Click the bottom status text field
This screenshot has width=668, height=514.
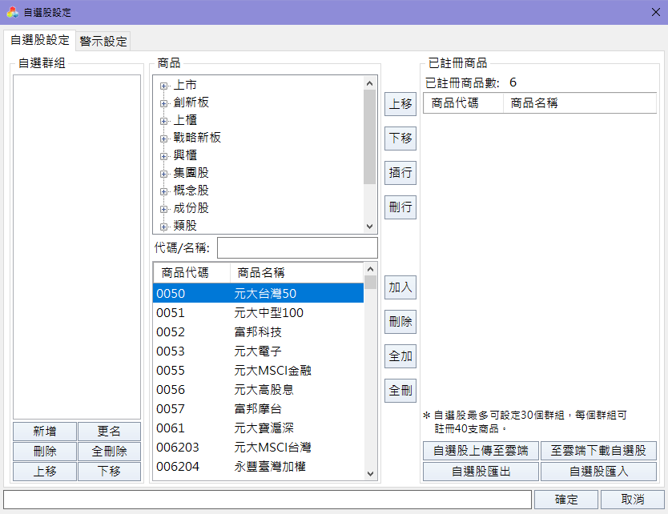click(268, 500)
